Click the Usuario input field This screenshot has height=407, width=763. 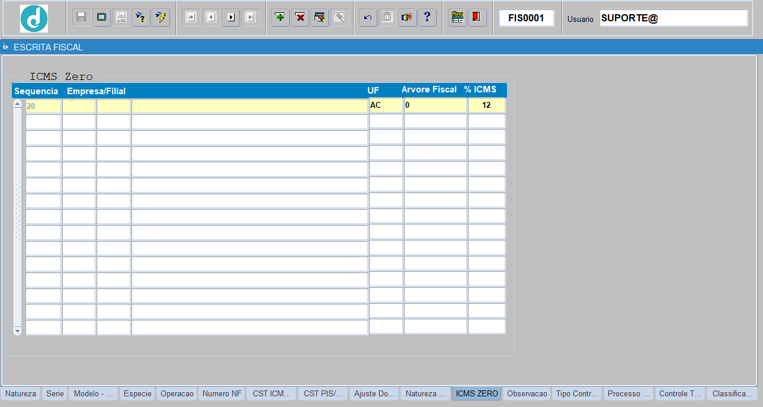tap(674, 18)
